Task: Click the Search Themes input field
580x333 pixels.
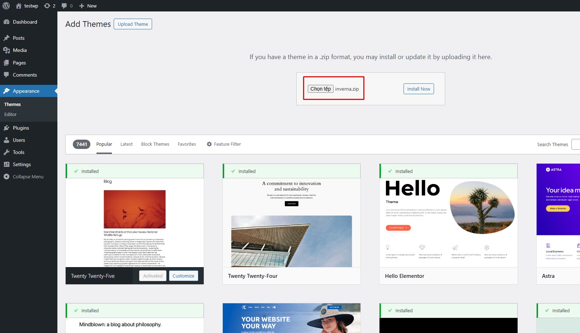Action: coord(576,144)
